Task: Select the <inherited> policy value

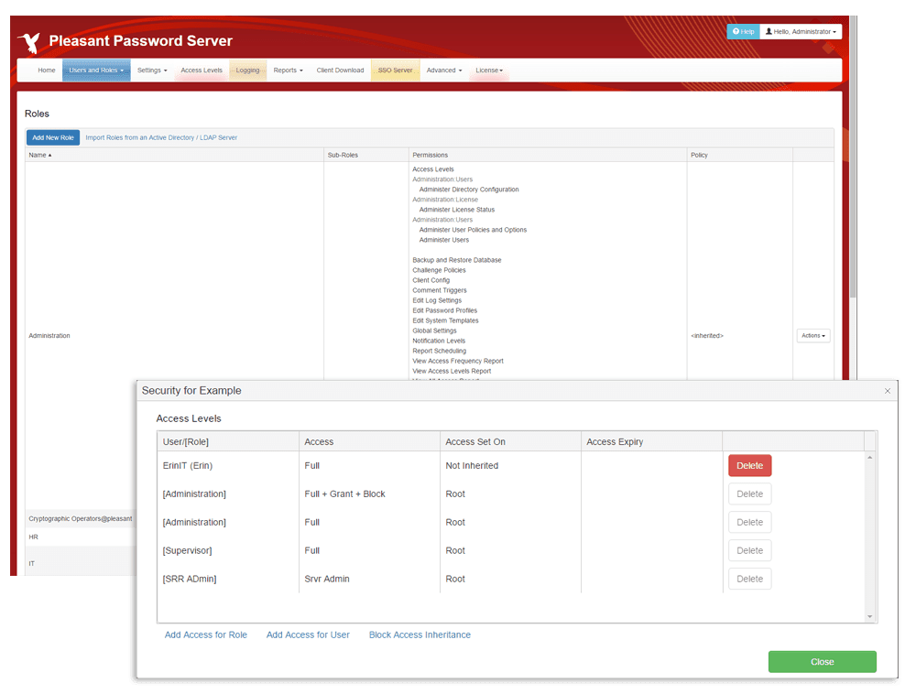Action: [707, 336]
